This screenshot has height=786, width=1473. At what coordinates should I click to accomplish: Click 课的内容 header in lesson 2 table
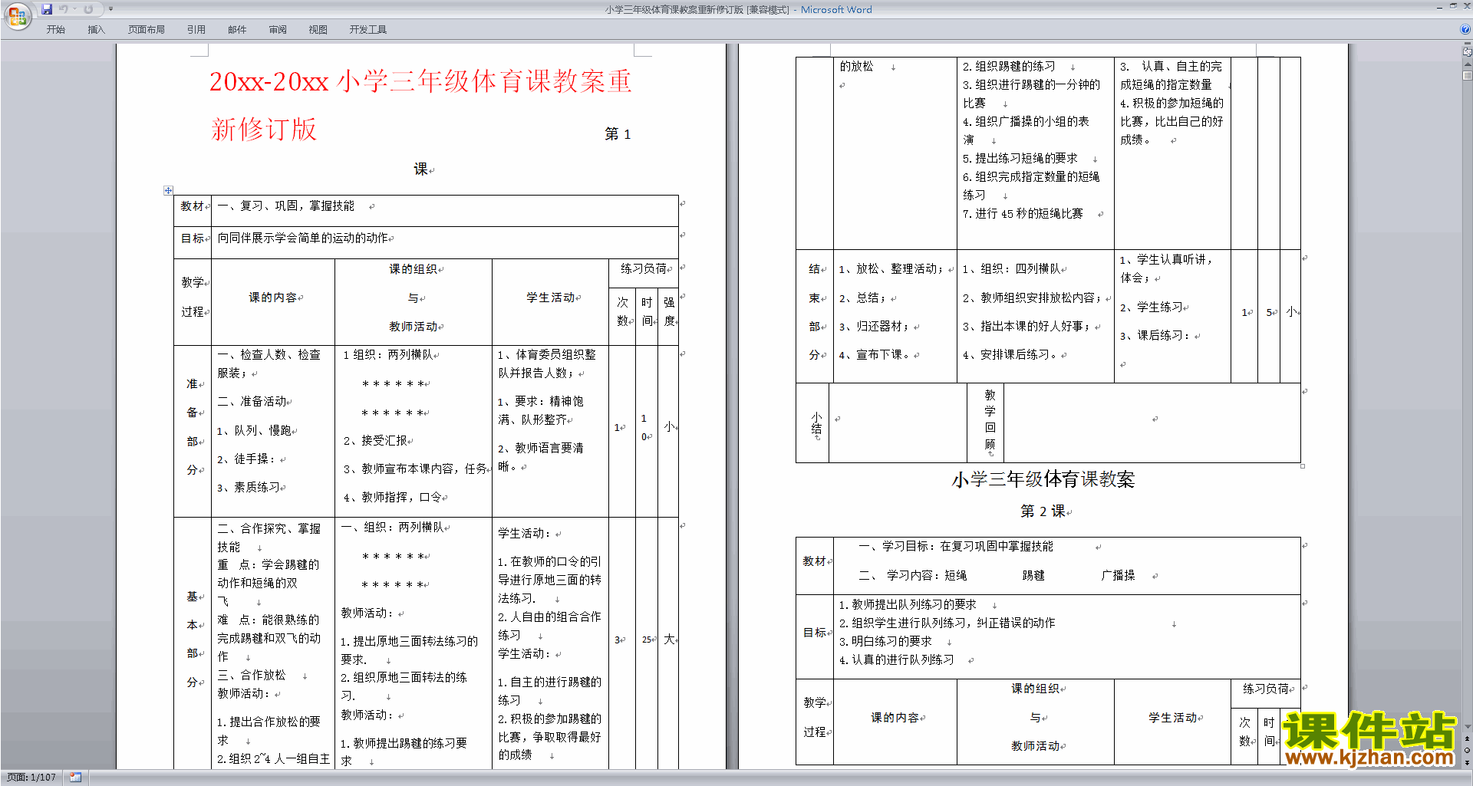pos(895,718)
